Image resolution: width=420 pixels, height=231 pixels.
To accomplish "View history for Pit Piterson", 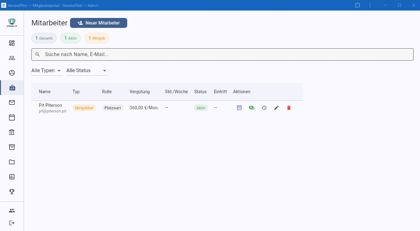I will pos(264,108).
